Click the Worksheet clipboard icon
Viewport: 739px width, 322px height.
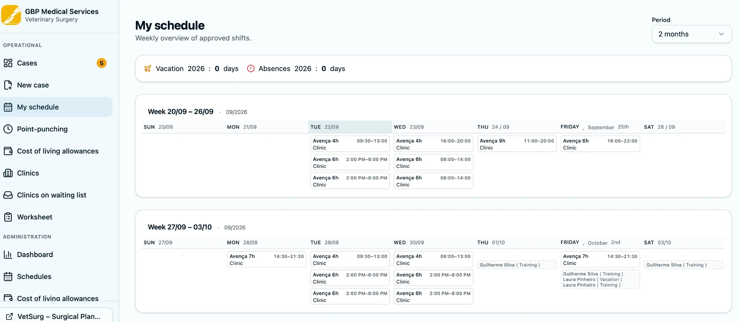pos(8,217)
